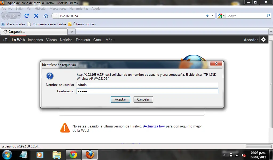This screenshot has height=160, width=273.
Task: Open the address bar history dropdown
Action: click(x=212, y=16)
